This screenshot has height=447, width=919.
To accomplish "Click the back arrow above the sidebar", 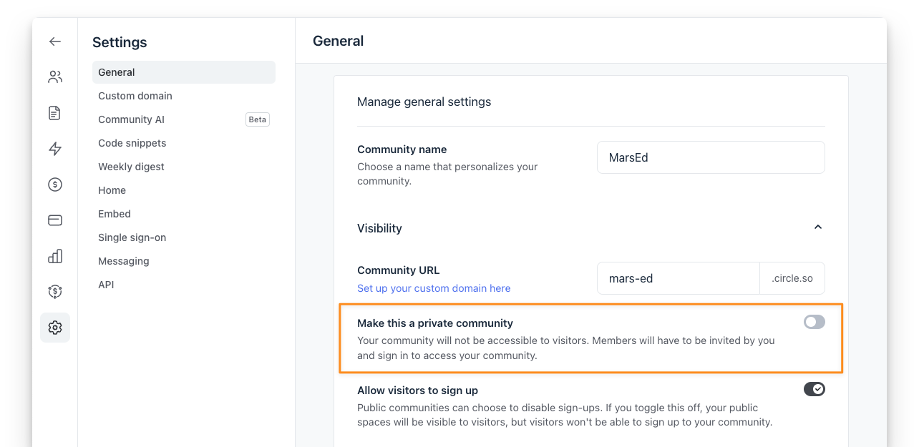I will pyautogui.click(x=54, y=41).
